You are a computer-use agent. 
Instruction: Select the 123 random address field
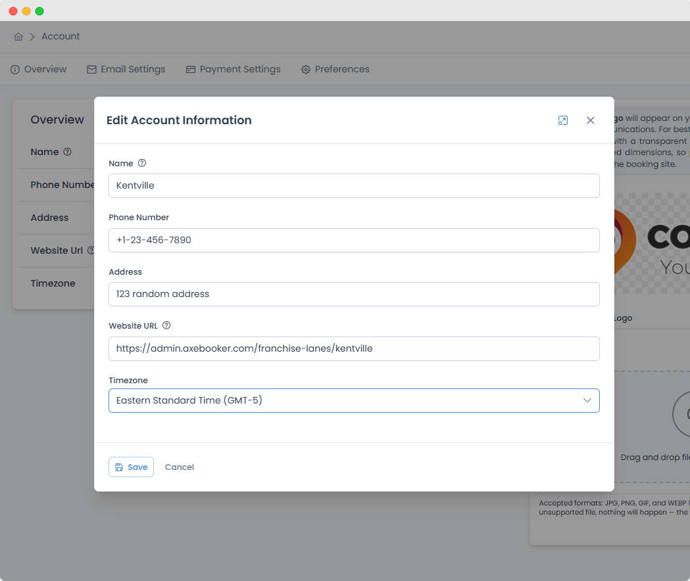(354, 294)
